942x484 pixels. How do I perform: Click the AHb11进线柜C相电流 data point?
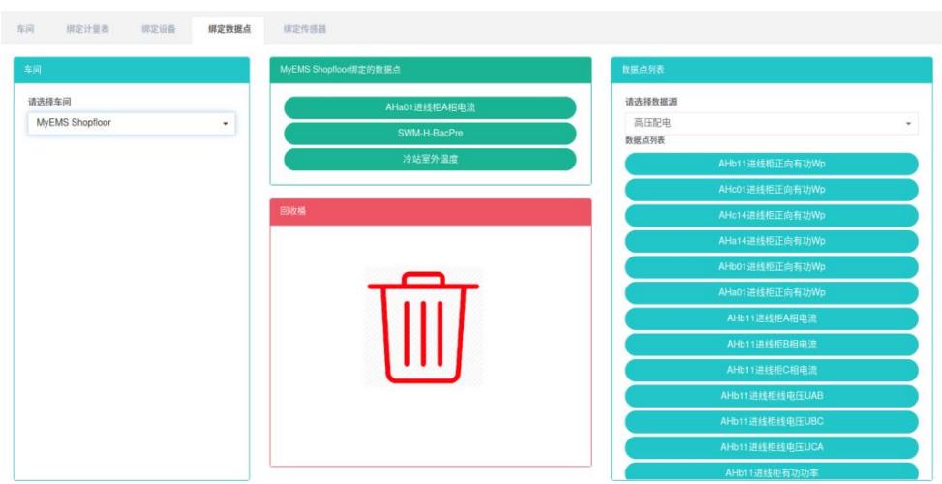click(x=771, y=371)
